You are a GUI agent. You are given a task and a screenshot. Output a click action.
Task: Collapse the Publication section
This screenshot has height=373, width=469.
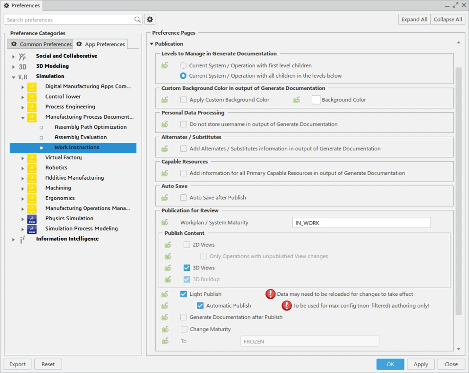click(x=151, y=44)
